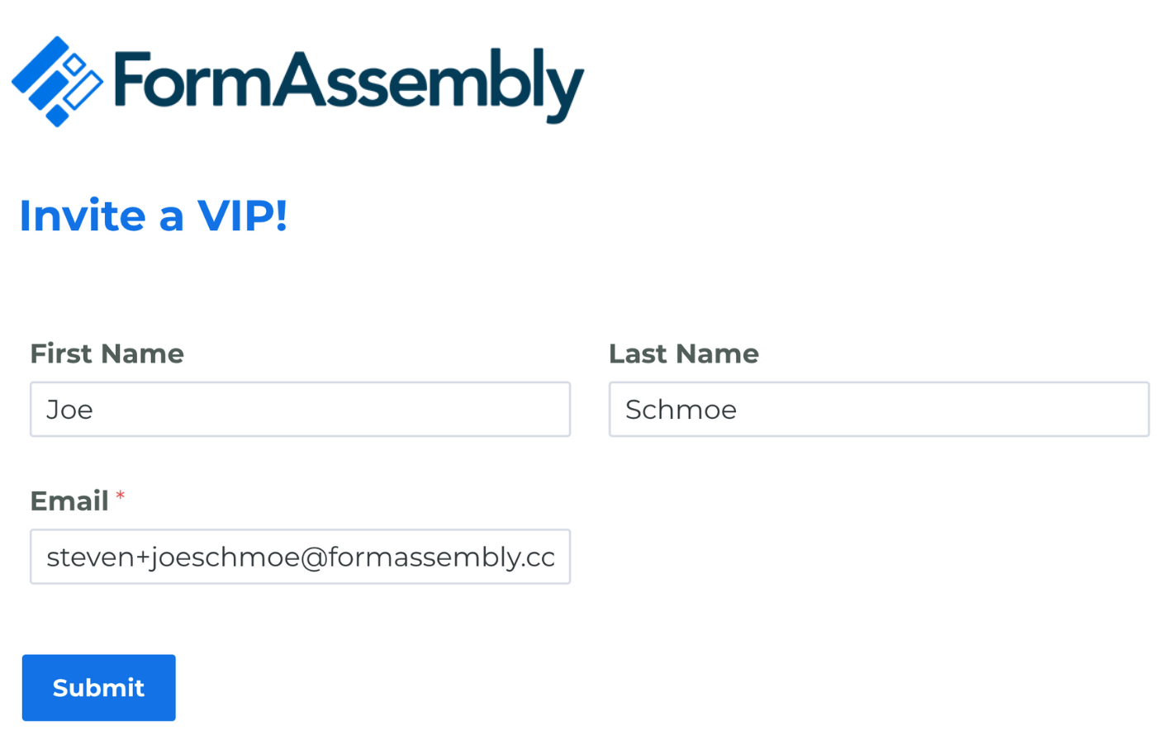Click the First Name label
The height and width of the screenshot is (740, 1163).
click(107, 353)
